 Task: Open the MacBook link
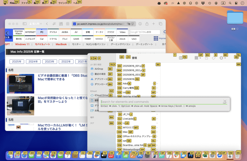coord(61,44)
